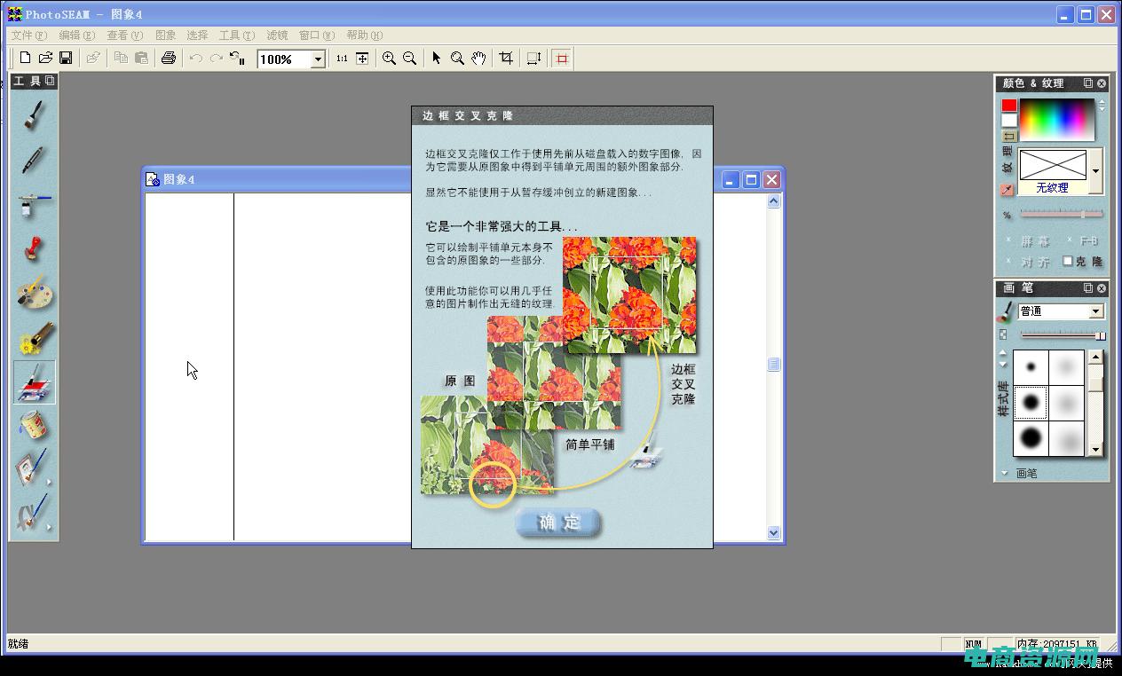Confirm dialog with 确定 button
This screenshot has height=676, width=1122.
point(558,522)
